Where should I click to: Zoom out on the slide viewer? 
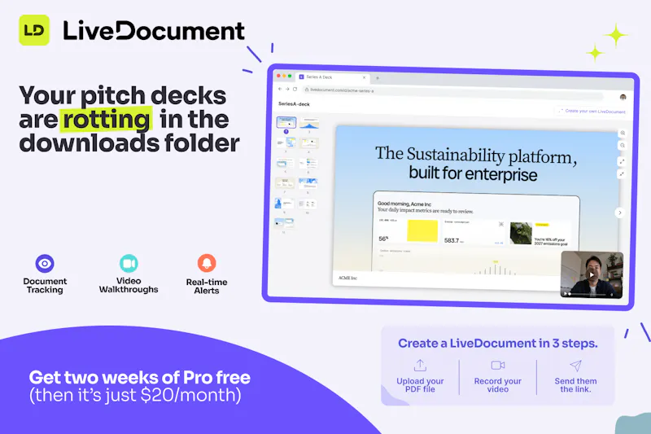coord(623,146)
